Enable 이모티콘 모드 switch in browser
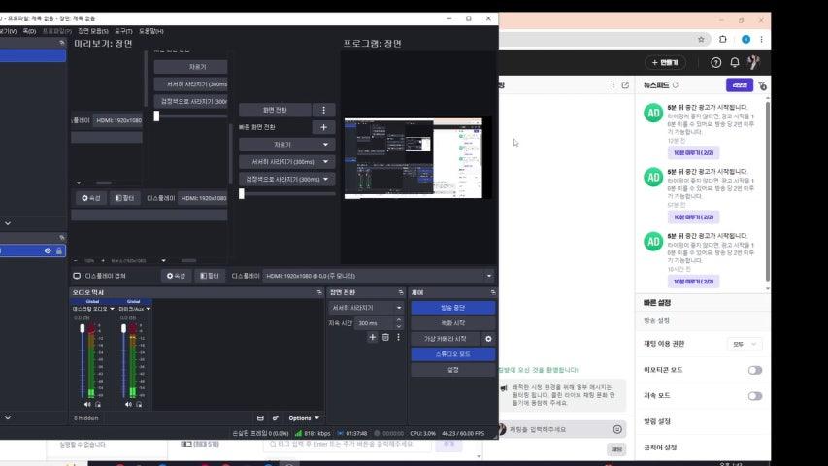 (755, 370)
